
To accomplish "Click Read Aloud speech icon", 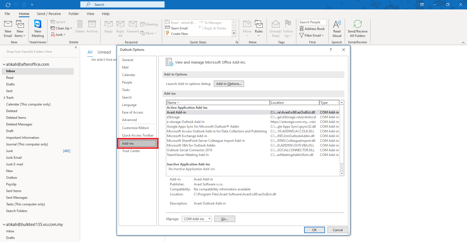I will (337, 25).
